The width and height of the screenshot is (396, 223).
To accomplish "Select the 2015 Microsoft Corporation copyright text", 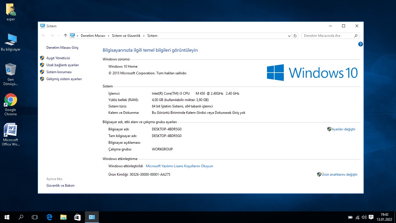I will tap(148, 73).
